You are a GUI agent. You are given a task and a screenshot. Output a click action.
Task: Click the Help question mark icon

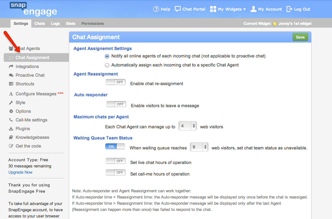[156, 9]
